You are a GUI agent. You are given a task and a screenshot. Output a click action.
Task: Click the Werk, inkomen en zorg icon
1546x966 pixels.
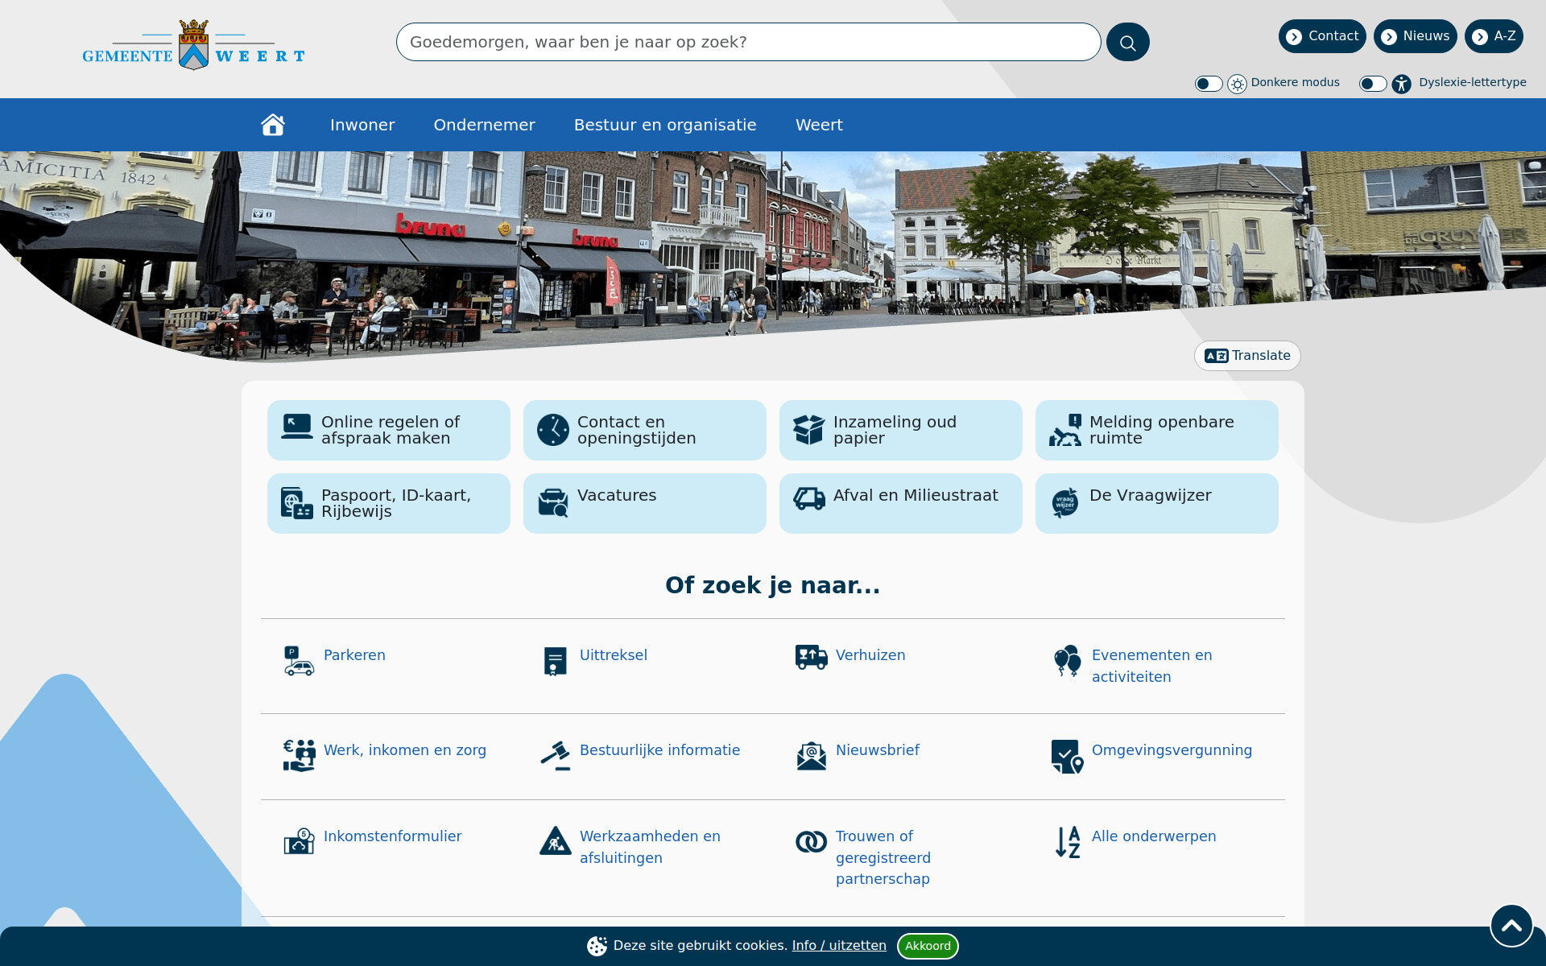(x=299, y=756)
